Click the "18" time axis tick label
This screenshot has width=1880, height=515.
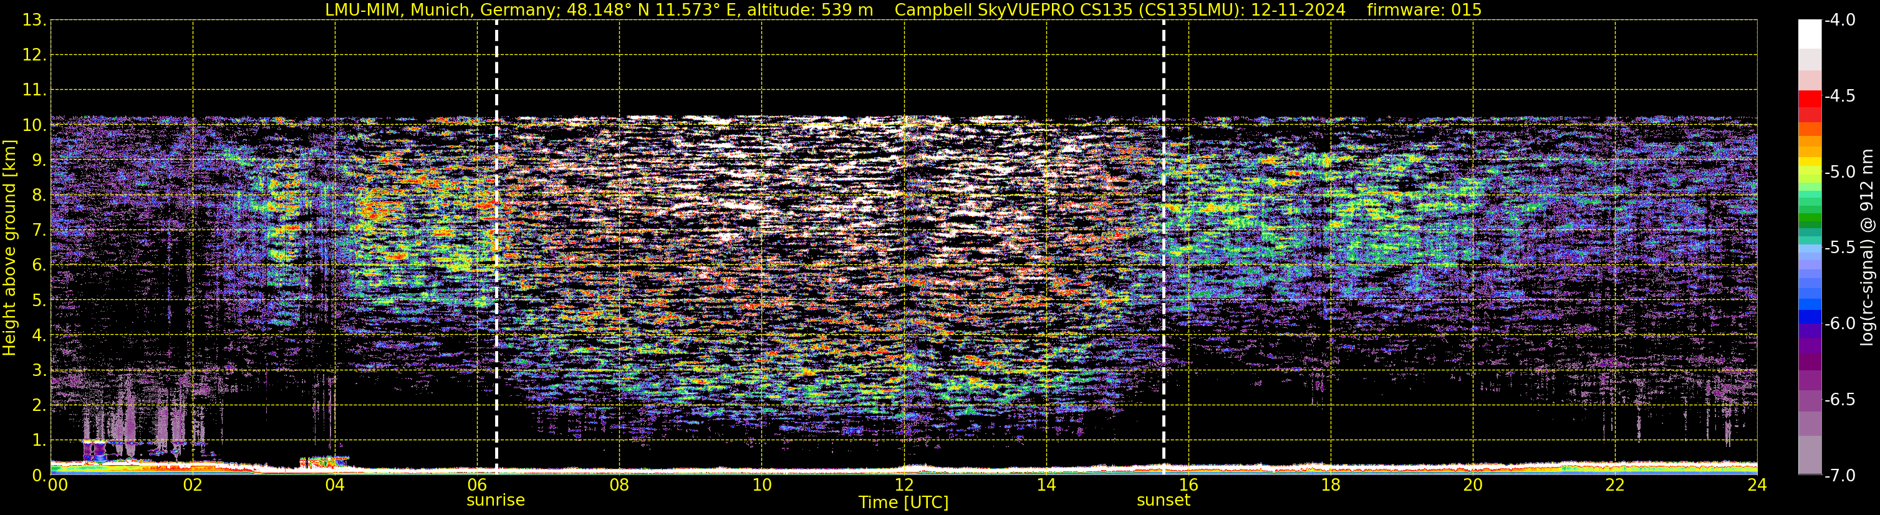pyautogui.click(x=1331, y=485)
